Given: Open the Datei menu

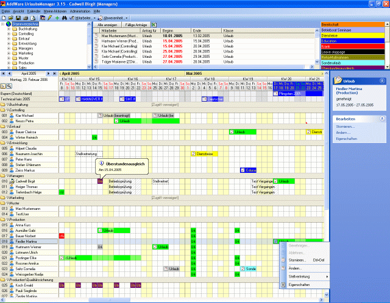Looking at the screenshot, I should [5, 11].
